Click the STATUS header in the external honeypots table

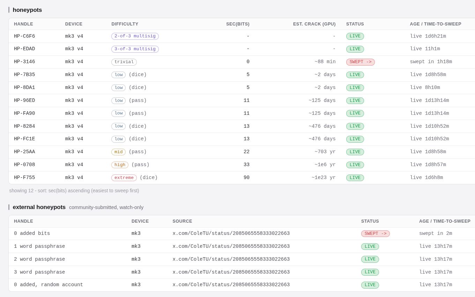pos(370,221)
